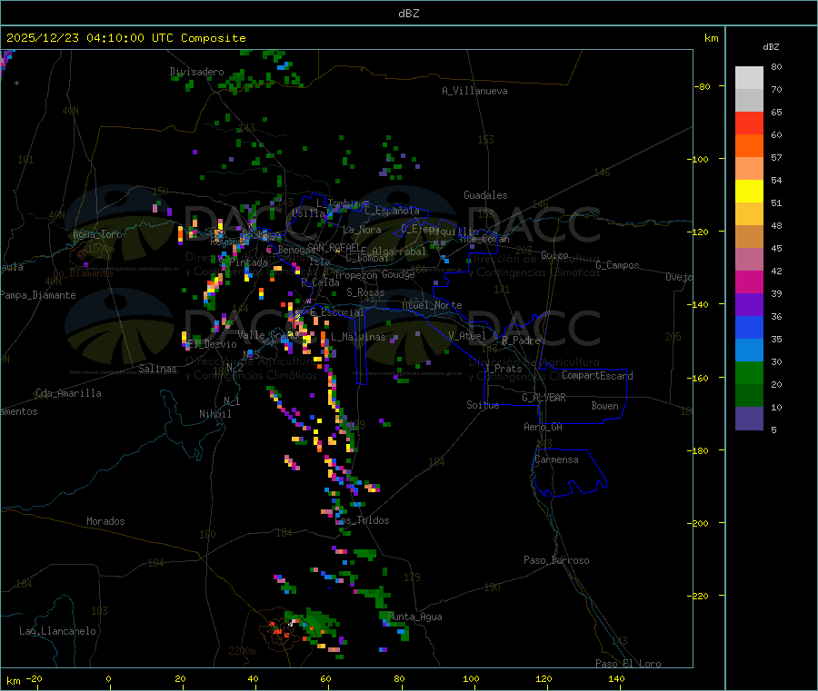This screenshot has width=818, height=691.
Task: Click the Nihuil label
Action: click(215, 414)
